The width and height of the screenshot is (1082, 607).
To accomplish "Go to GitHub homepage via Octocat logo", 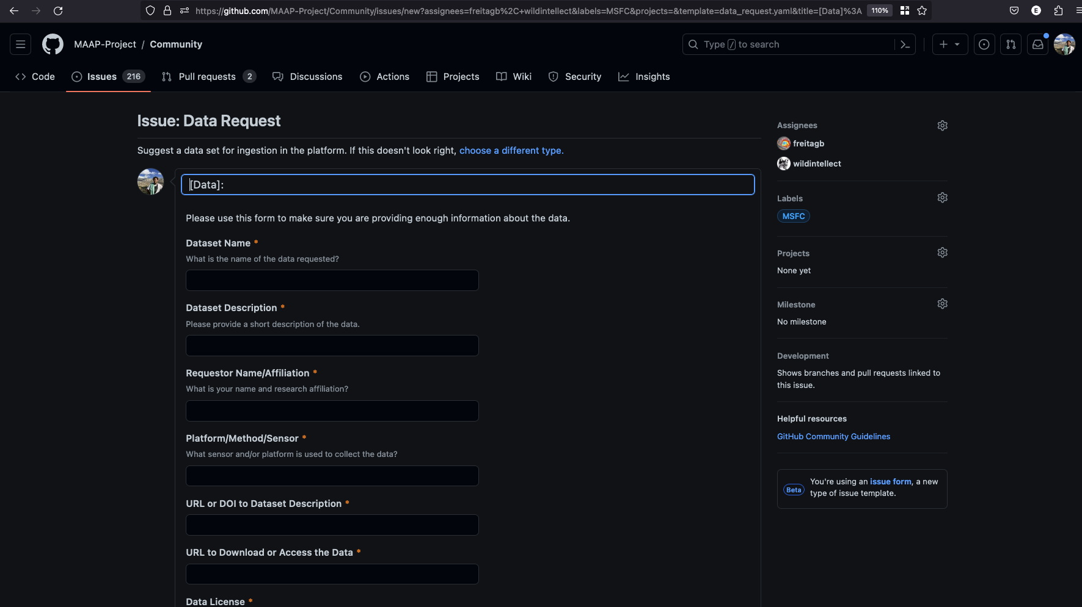I will pos(53,45).
